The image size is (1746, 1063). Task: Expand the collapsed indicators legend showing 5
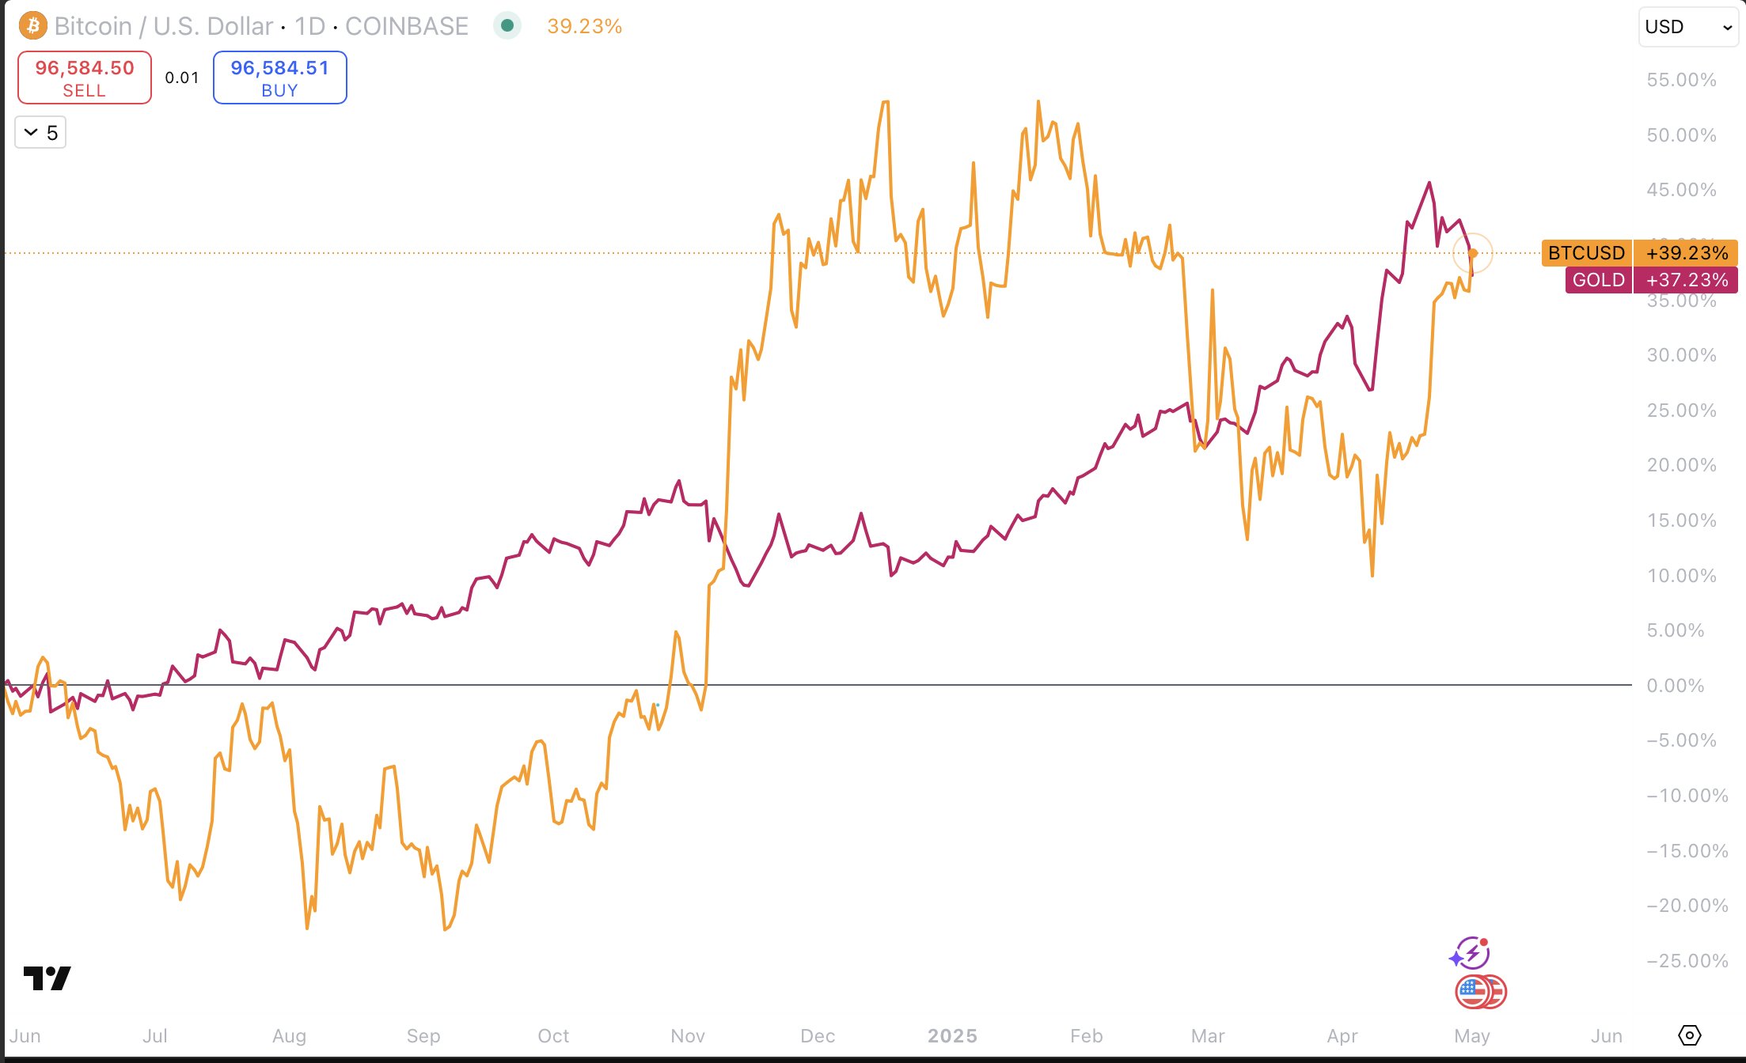40,132
